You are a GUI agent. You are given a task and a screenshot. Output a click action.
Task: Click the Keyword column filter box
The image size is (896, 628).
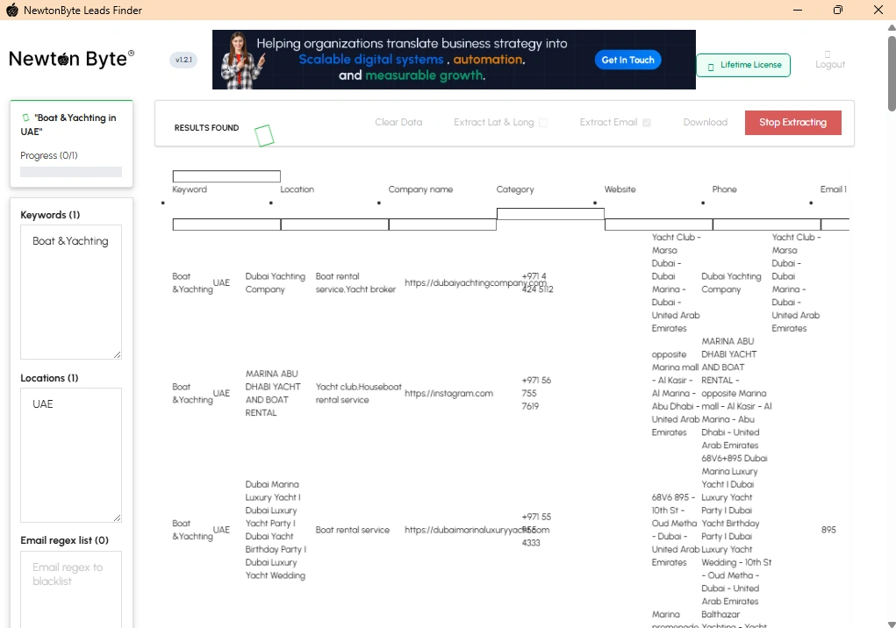226,225
